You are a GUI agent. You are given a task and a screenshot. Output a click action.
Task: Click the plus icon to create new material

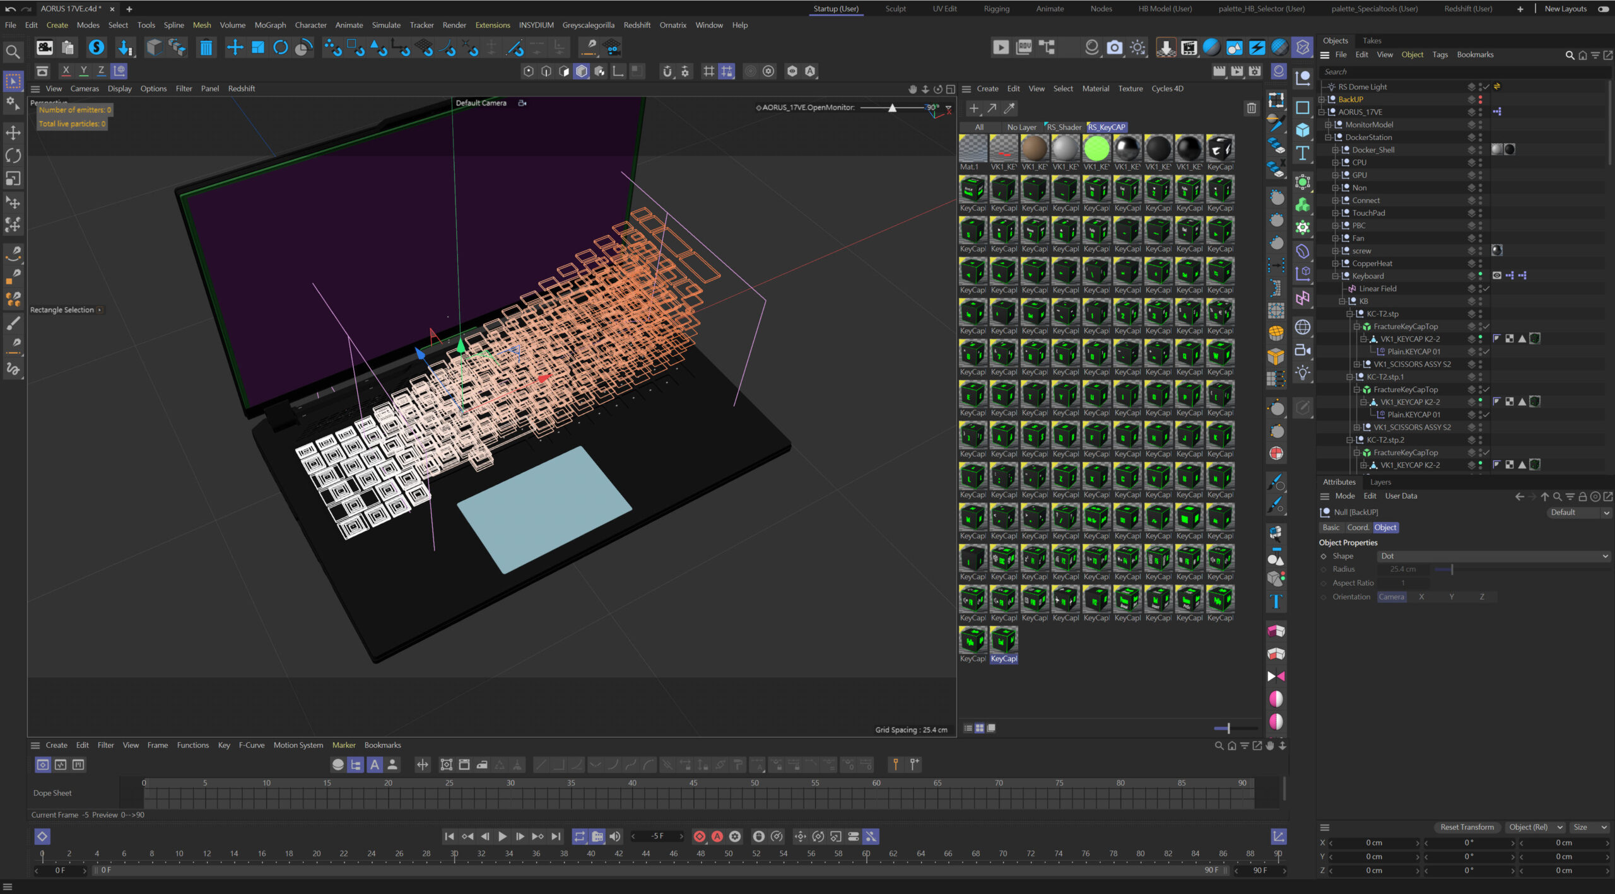973,109
